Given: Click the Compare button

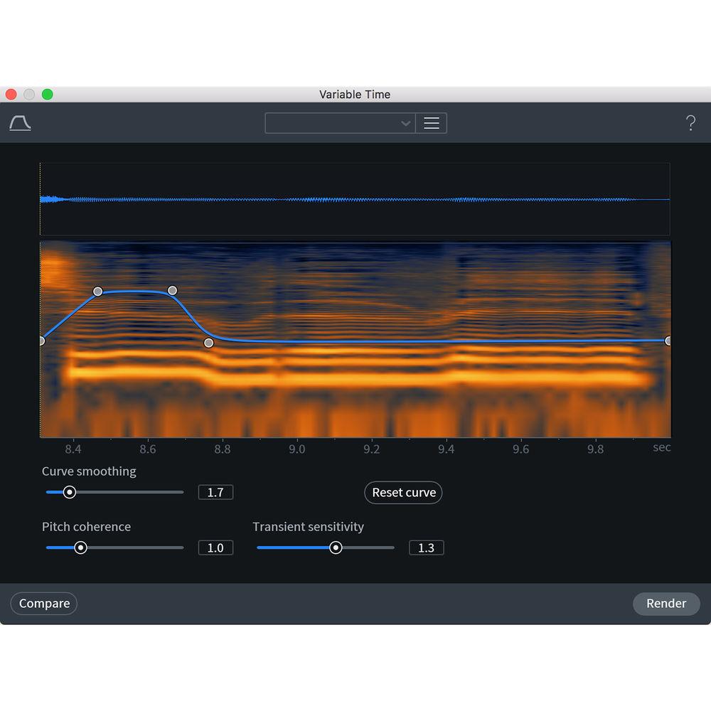Looking at the screenshot, I should 43,603.
